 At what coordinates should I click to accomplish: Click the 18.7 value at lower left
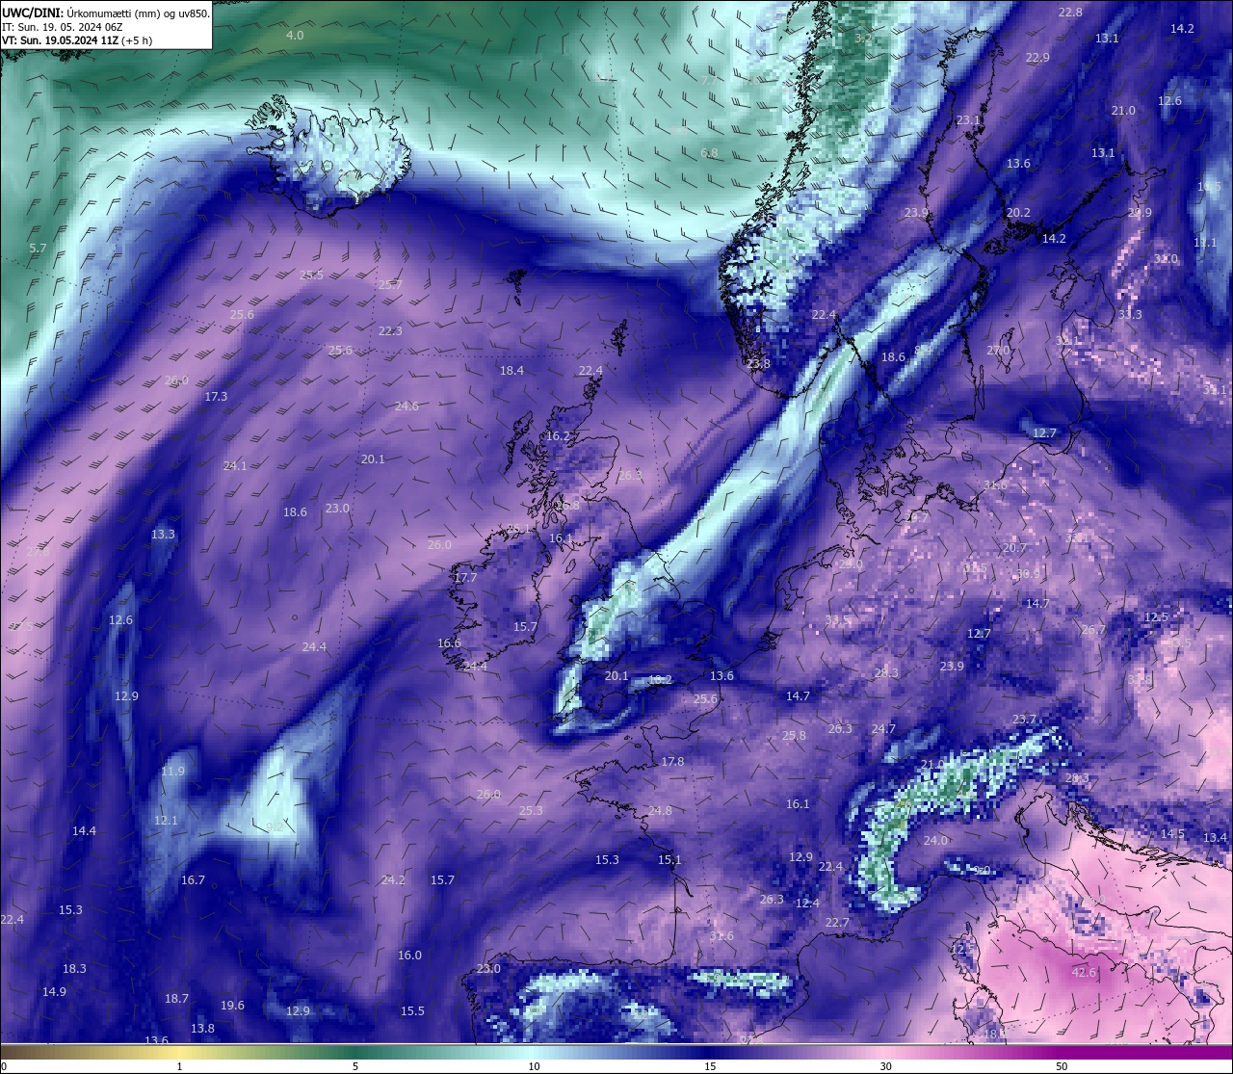176,998
